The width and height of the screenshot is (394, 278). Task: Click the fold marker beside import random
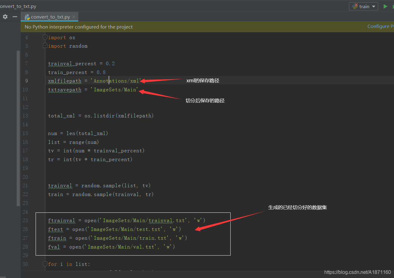(45, 46)
